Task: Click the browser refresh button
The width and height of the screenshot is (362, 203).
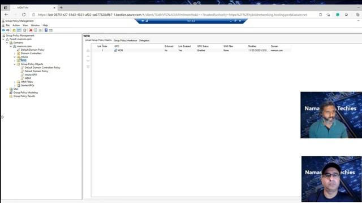Action: click(24, 15)
